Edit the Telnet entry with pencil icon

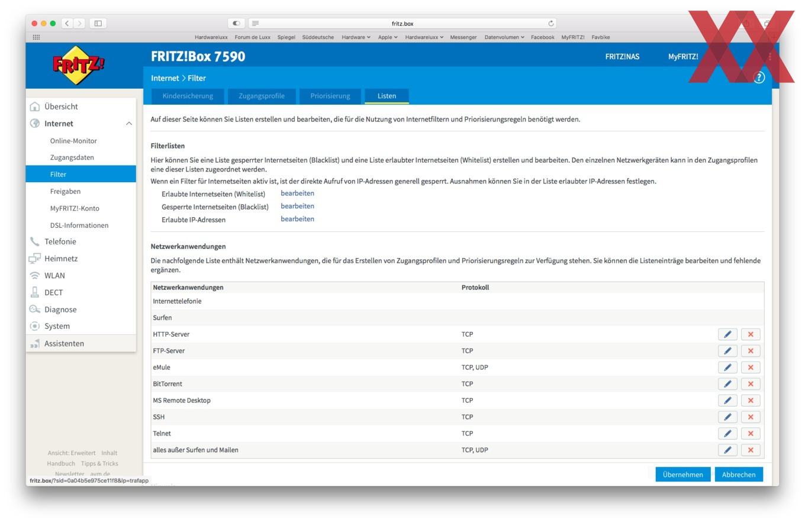727,434
